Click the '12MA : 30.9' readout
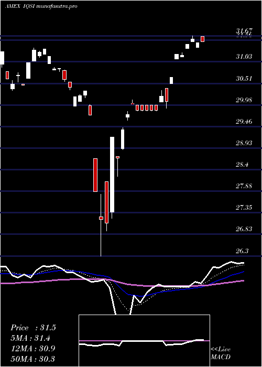Screen dimensions: 262x367 (33, 349)
